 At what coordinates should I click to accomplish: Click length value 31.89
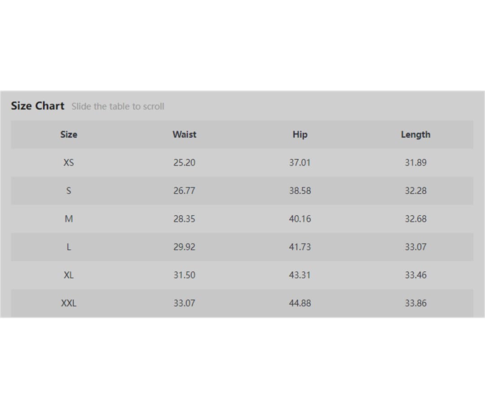[x=416, y=162]
